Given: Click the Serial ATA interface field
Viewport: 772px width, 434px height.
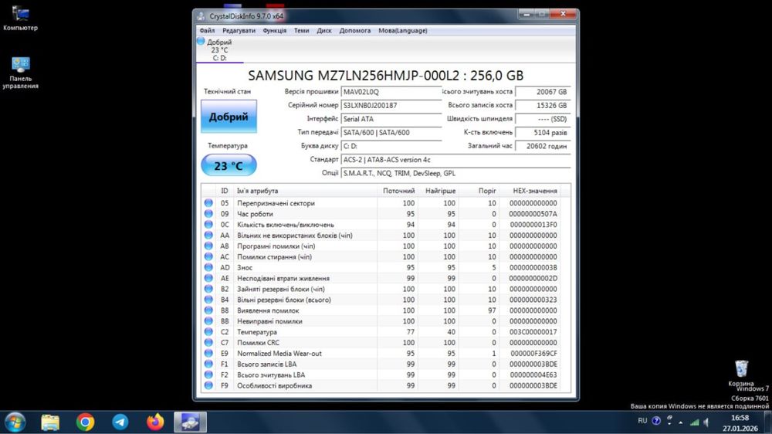Looking at the screenshot, I should [x=391, y=119].
